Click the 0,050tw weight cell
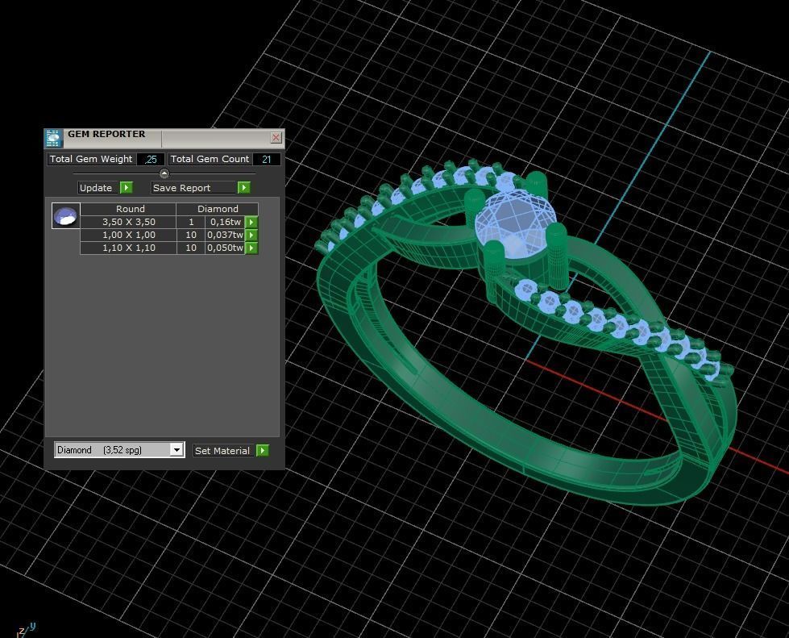Screen dimensions: 789x638 tap(225, 248)
